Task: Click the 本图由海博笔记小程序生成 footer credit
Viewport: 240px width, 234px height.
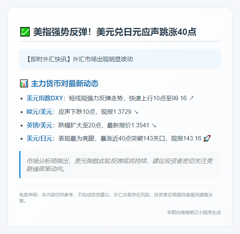Action: [x=193, y=212]
